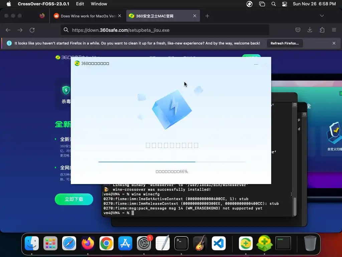
Task: Open Terminal from the Dock
Action: click(181, 243)
